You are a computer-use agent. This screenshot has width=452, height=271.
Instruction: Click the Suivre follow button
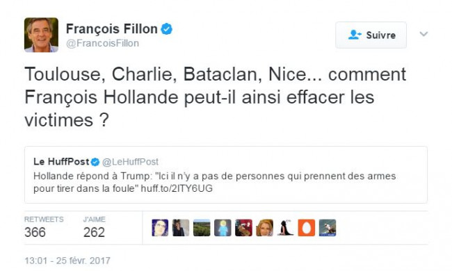pos(371,35)
